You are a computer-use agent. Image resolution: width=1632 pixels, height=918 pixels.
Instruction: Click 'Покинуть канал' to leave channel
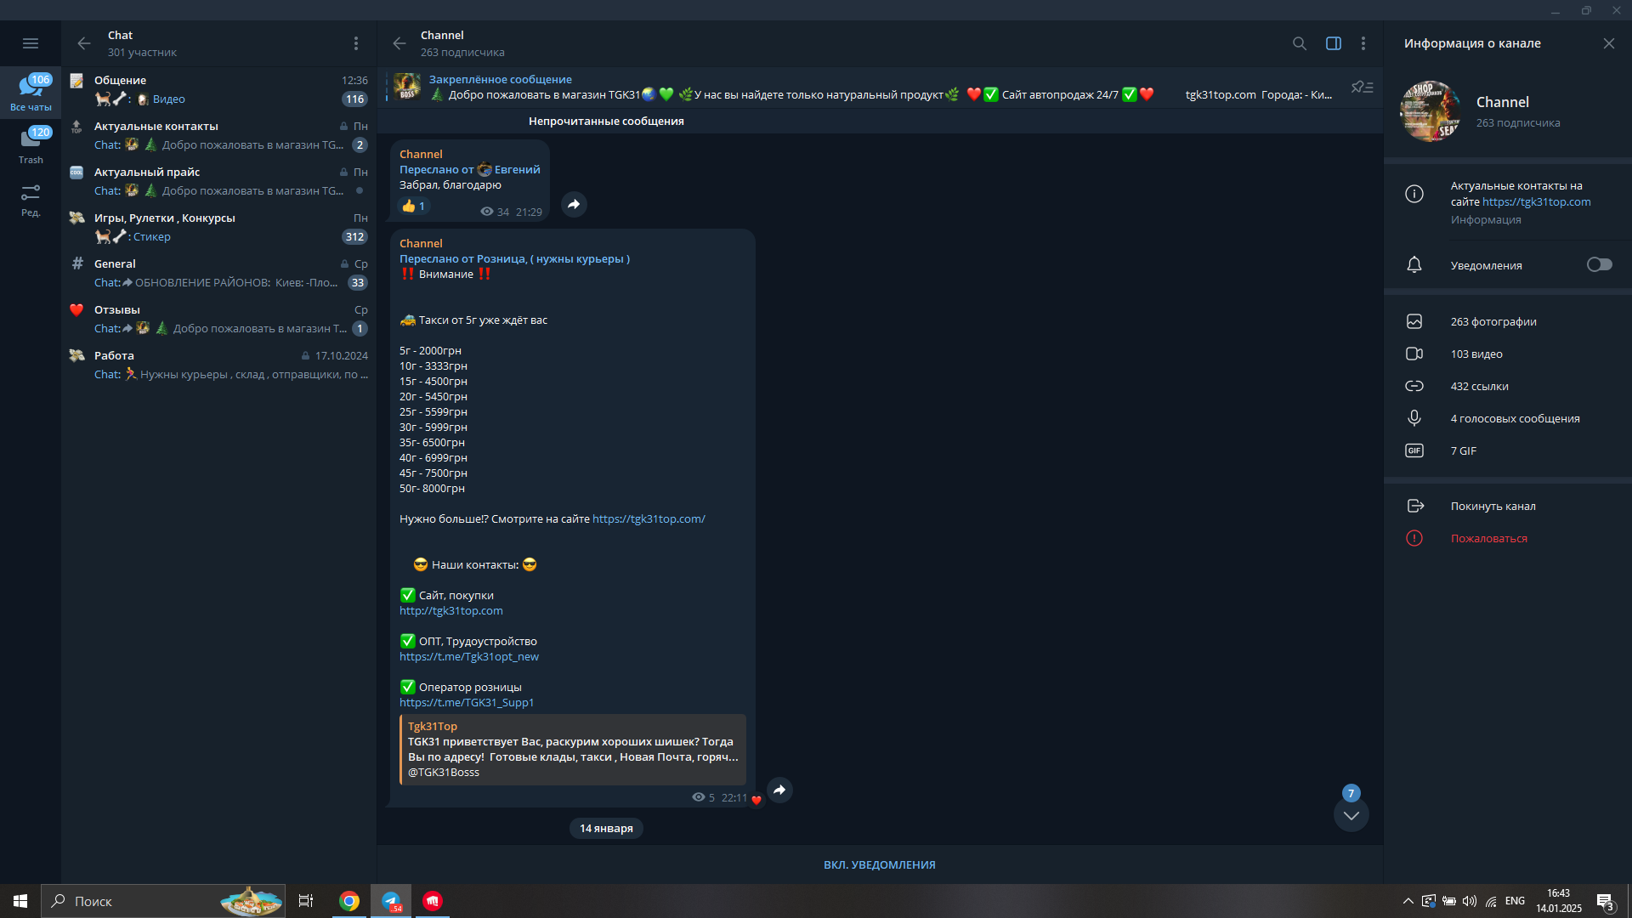coord(1508,506)
